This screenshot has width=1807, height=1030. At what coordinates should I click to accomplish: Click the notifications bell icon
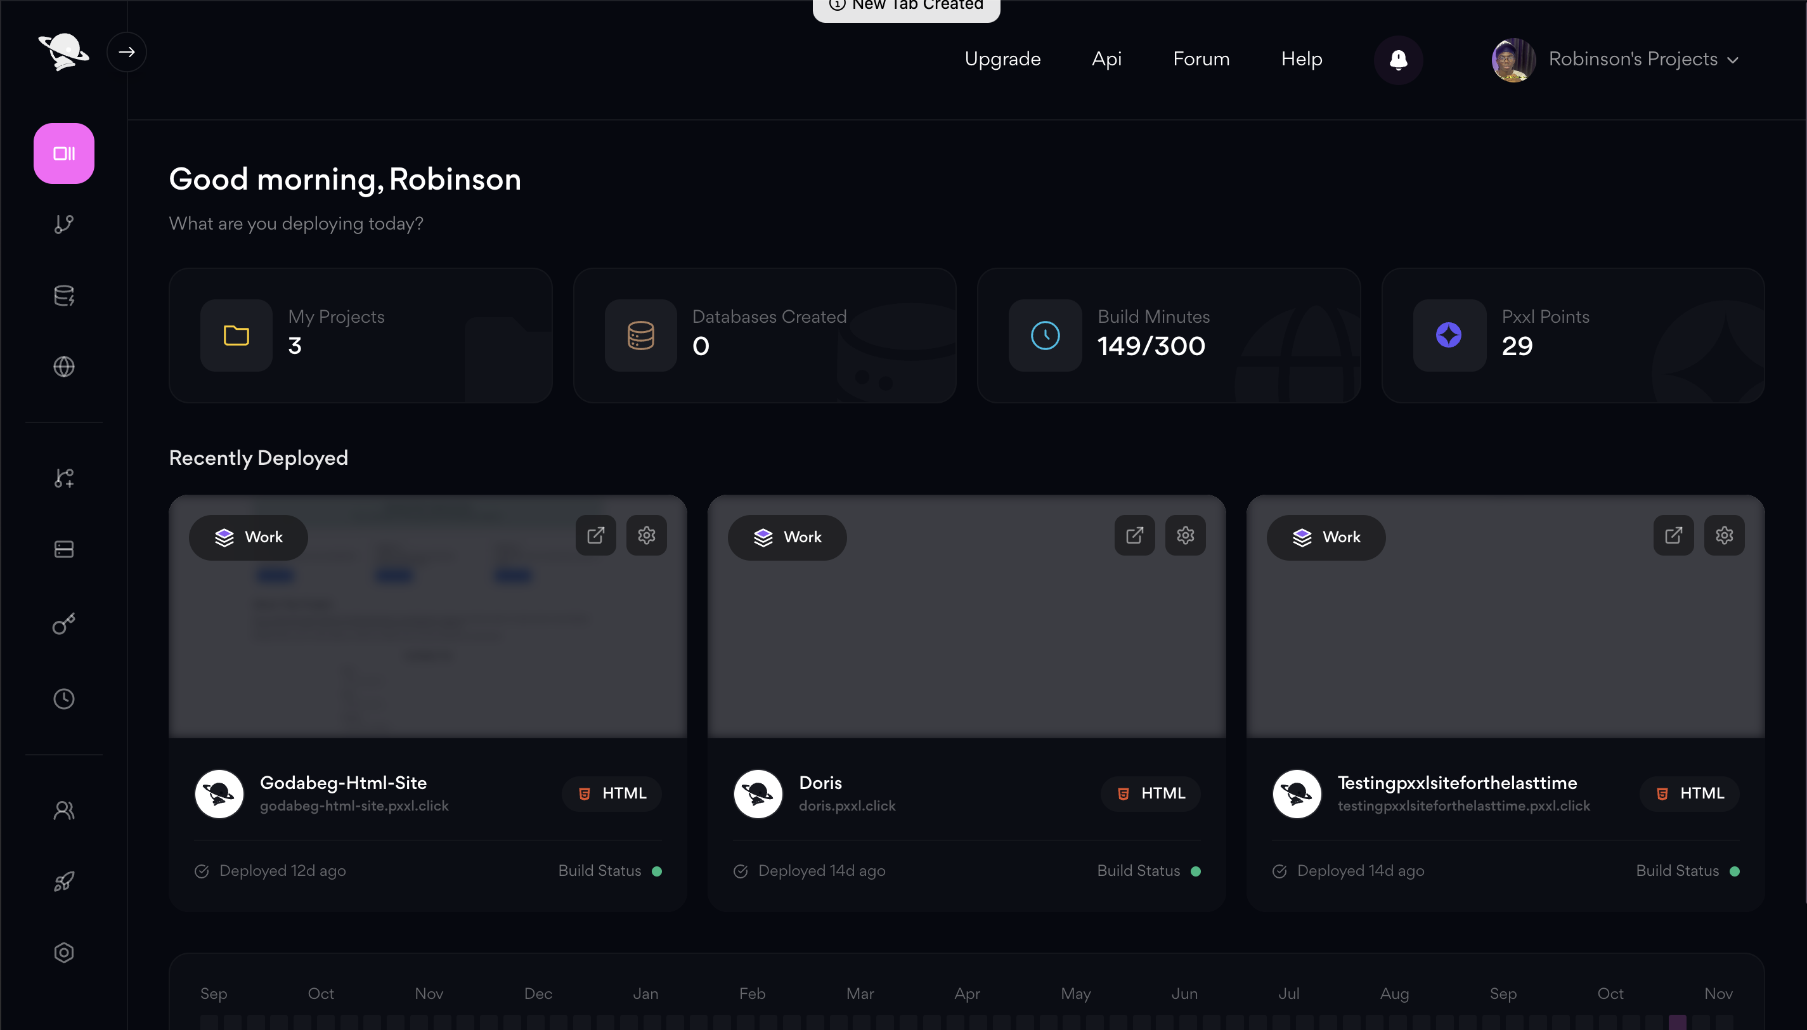[x=1397, y=60]
